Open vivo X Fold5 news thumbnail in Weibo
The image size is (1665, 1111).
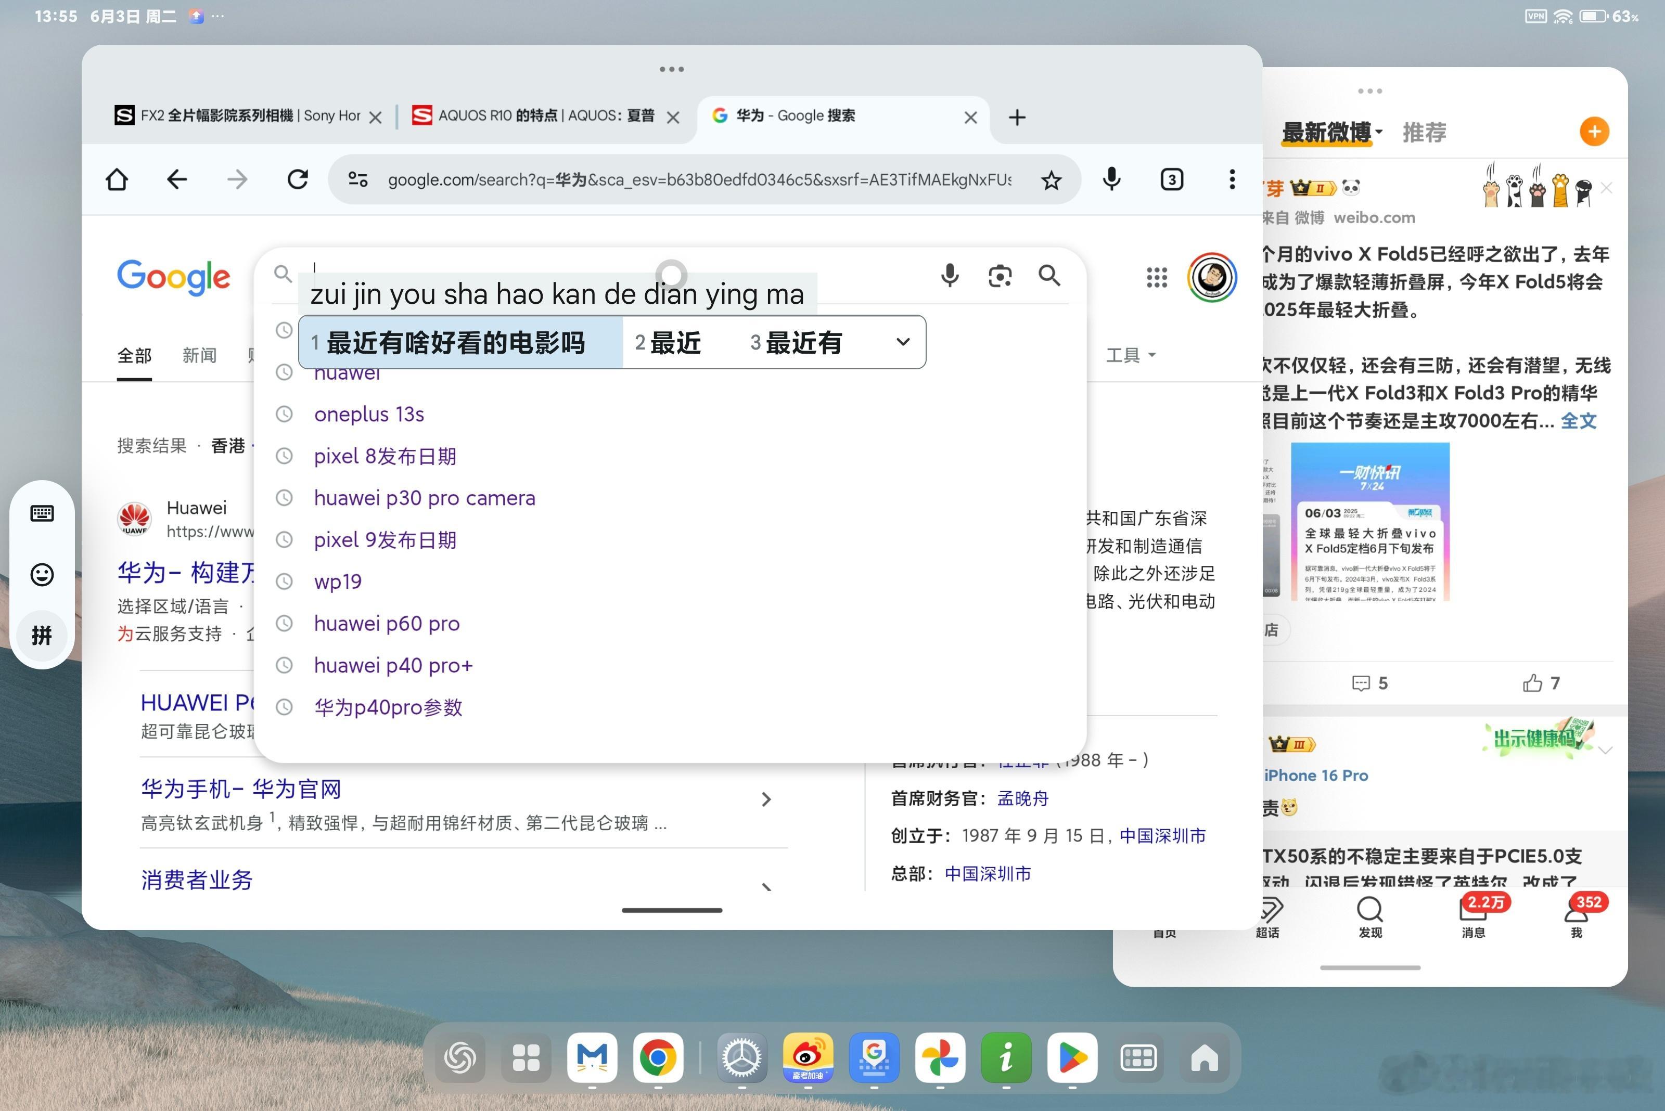coord(1369,522)
